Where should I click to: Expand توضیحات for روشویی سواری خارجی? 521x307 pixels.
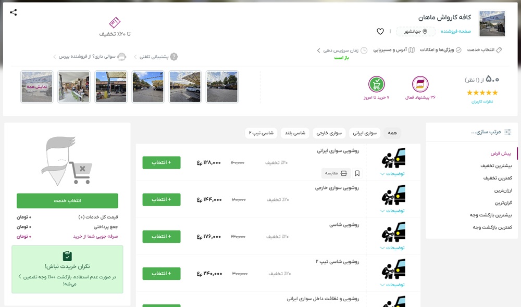click(392, 211)
